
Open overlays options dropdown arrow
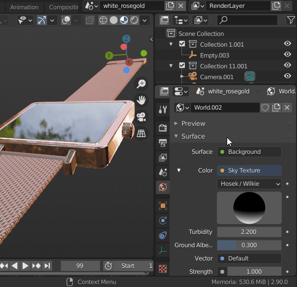pos(76,20)
